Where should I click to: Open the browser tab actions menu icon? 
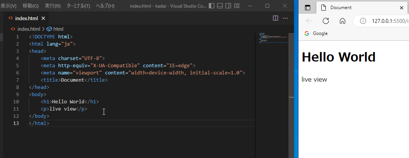(308, 8)
